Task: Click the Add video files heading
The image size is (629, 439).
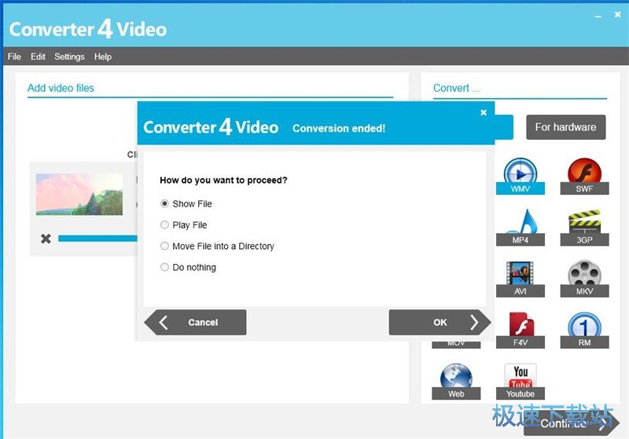Action: 61,88
